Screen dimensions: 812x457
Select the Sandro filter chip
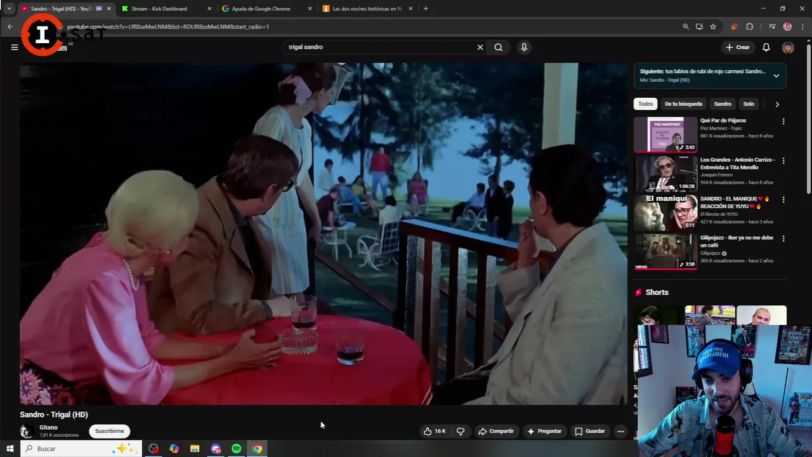[x=723, y=104]
